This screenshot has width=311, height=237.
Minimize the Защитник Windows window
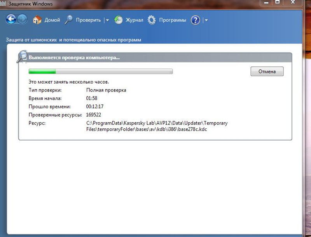click(266, 2)
